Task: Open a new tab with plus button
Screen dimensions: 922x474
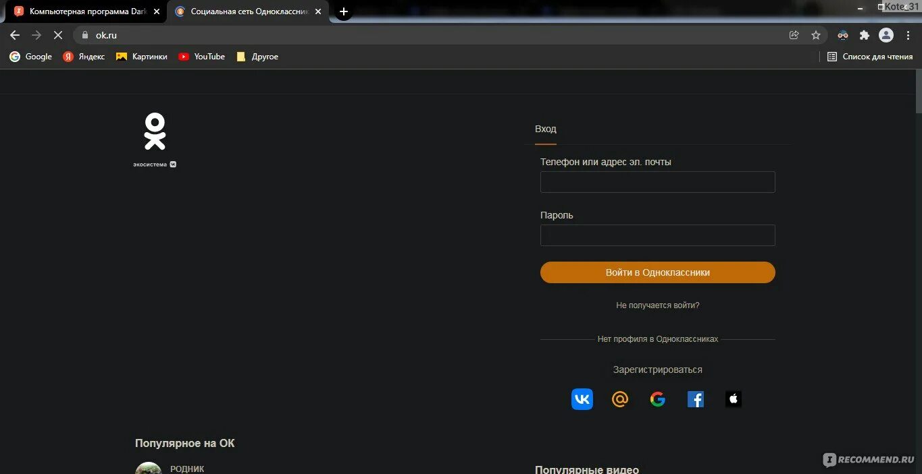Action: (x=344, y=11)
